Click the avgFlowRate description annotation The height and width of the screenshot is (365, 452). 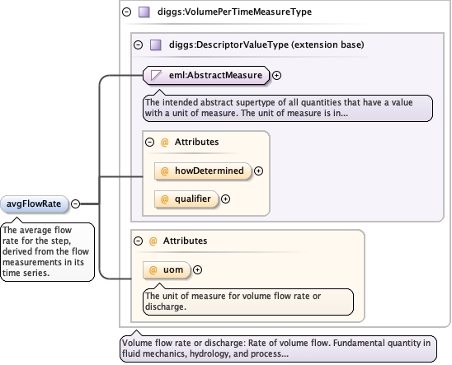tap(48, 252)
